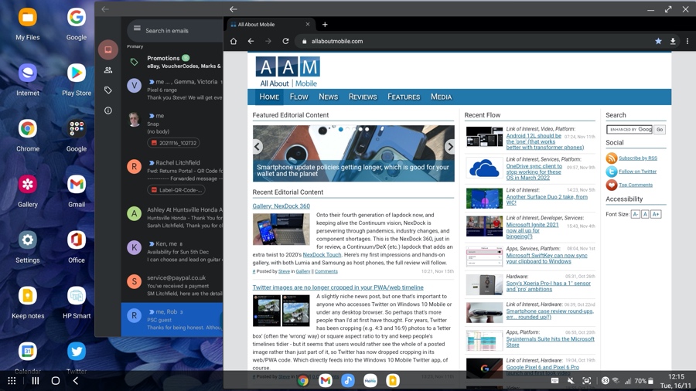Switch to the Home nav tab
This screenshot has width=696, height=391.
point(269,97)
